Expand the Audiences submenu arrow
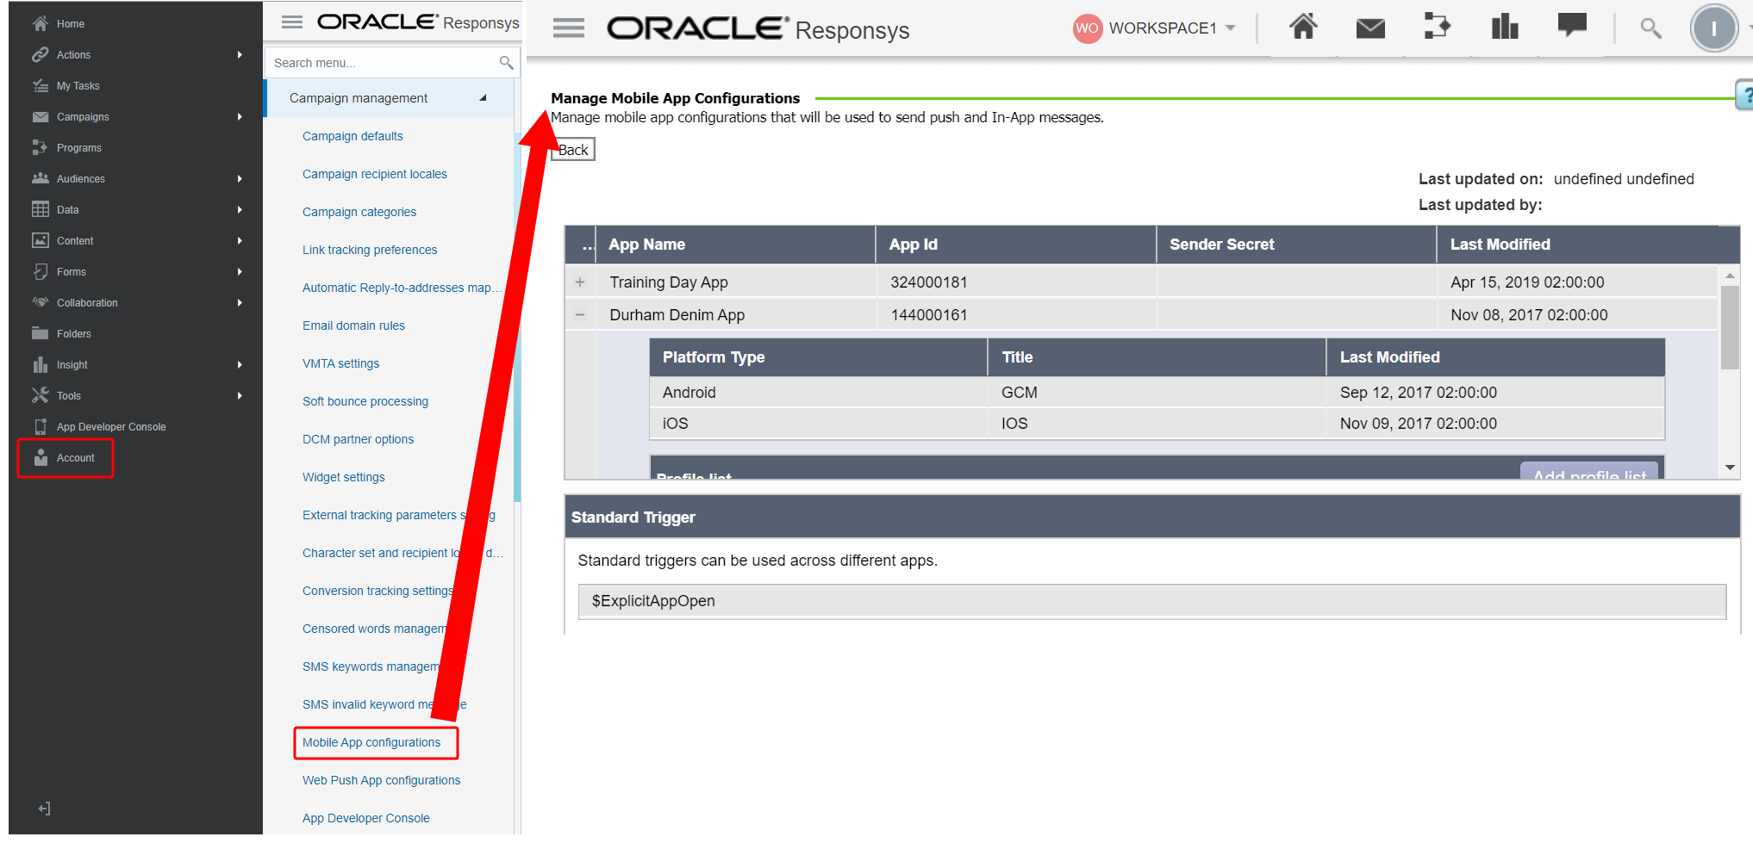Viewport: 1753px width, 843px height. [x=240, y=178]
